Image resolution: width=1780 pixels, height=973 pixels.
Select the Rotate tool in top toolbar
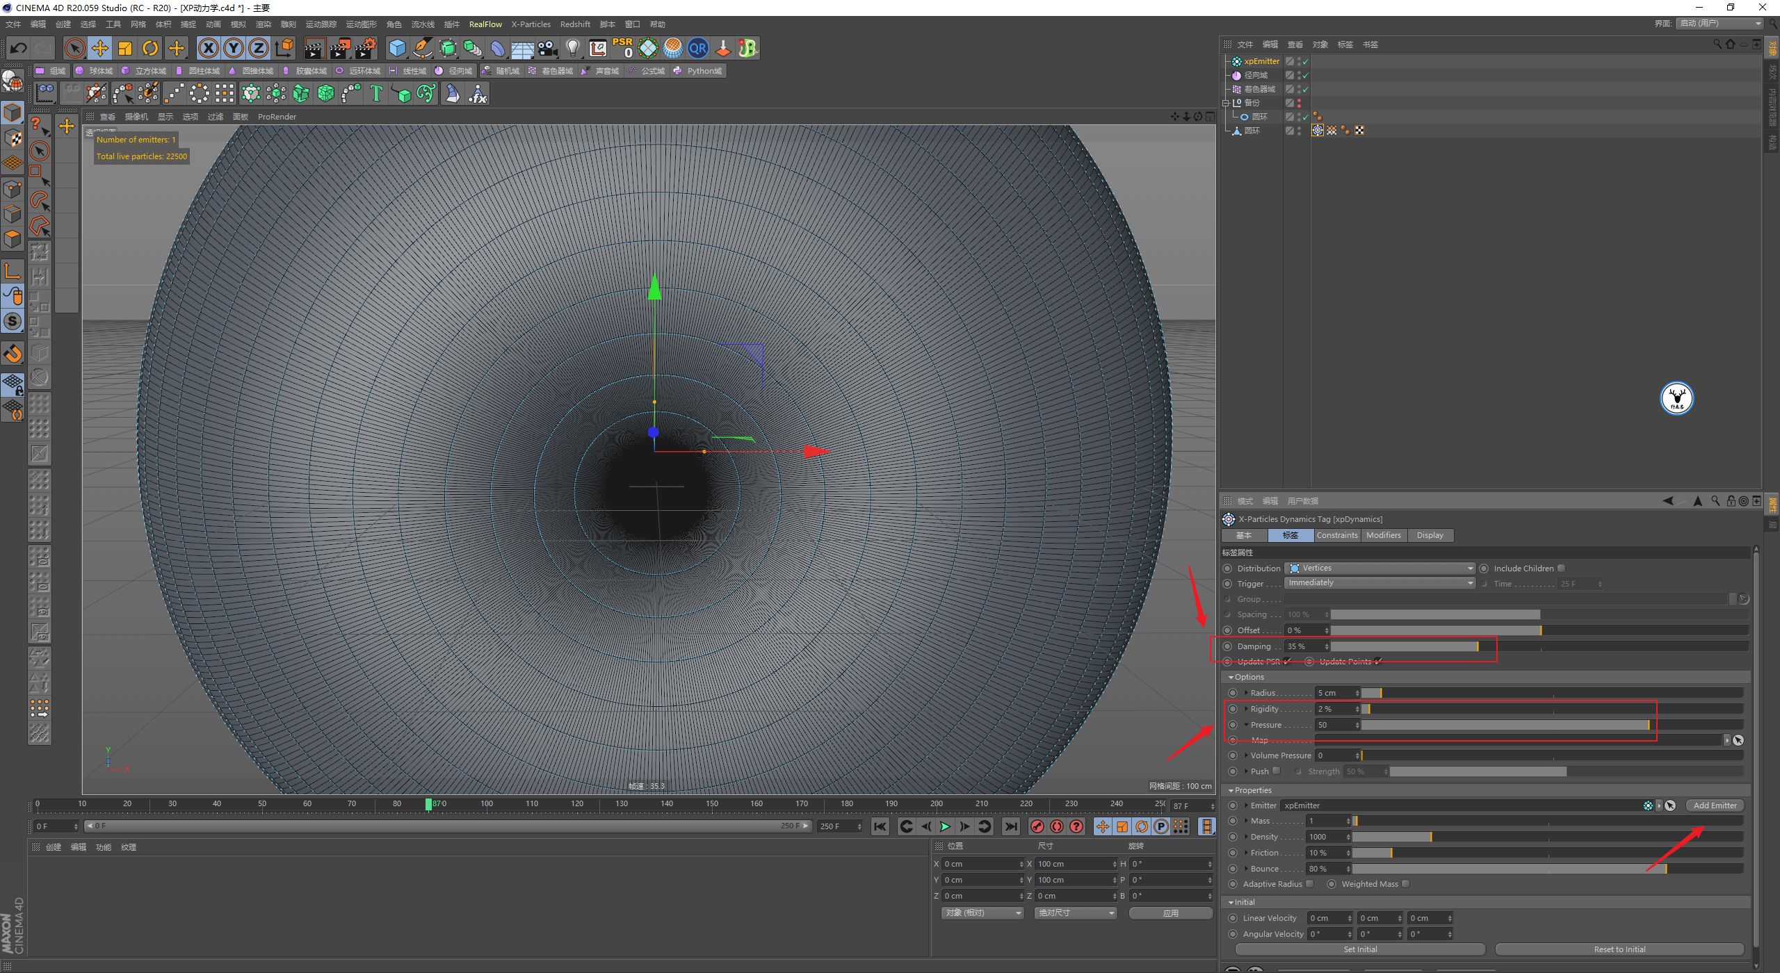click(150, 48)
